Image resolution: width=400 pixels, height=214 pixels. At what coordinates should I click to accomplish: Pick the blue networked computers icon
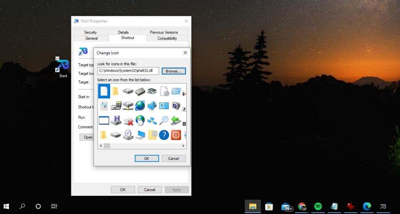click(152, 106)
